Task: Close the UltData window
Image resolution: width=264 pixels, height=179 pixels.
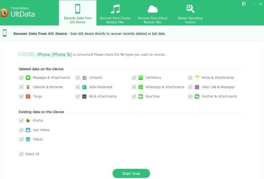Action: click(261, 4)
